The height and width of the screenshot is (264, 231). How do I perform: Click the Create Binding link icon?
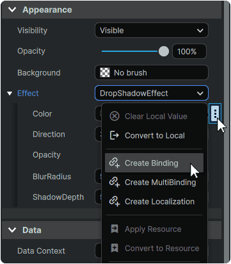[x=115, y=163]
